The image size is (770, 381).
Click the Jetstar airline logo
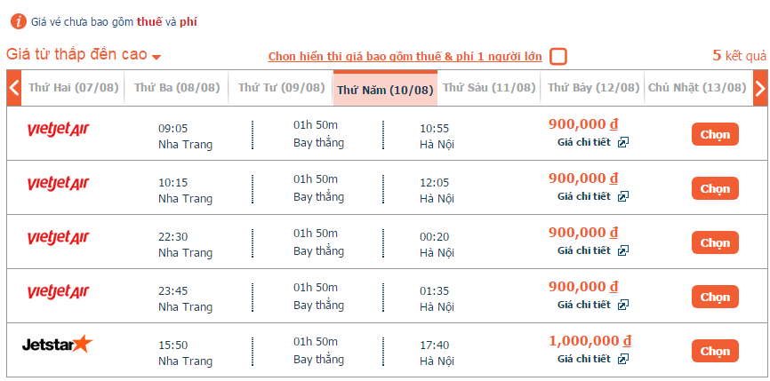click(57, 344)
